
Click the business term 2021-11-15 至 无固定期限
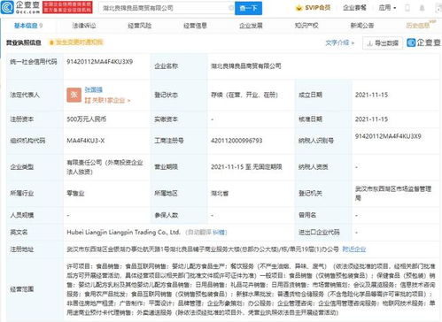pyautogui.click(x=246, y=167)
